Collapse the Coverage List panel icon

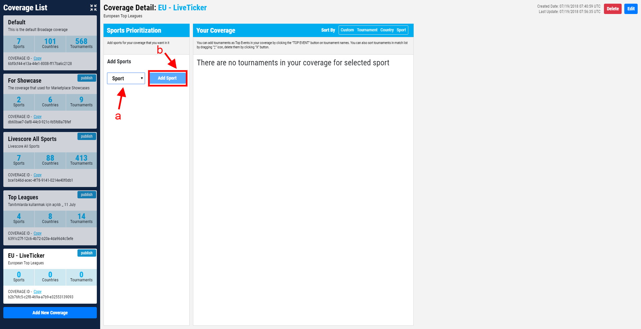click(x=93, y=8)
